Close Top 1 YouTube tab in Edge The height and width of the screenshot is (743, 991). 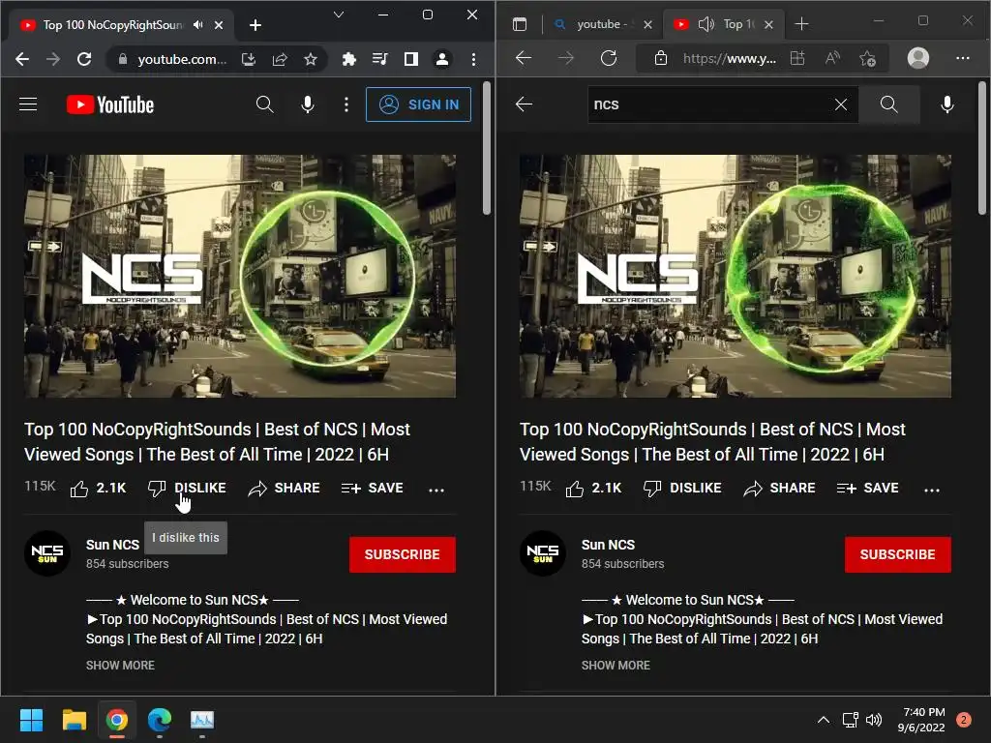click(768, 24)
